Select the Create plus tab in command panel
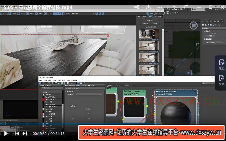Viewport: 226px width, 141px height. click(203, 21)
